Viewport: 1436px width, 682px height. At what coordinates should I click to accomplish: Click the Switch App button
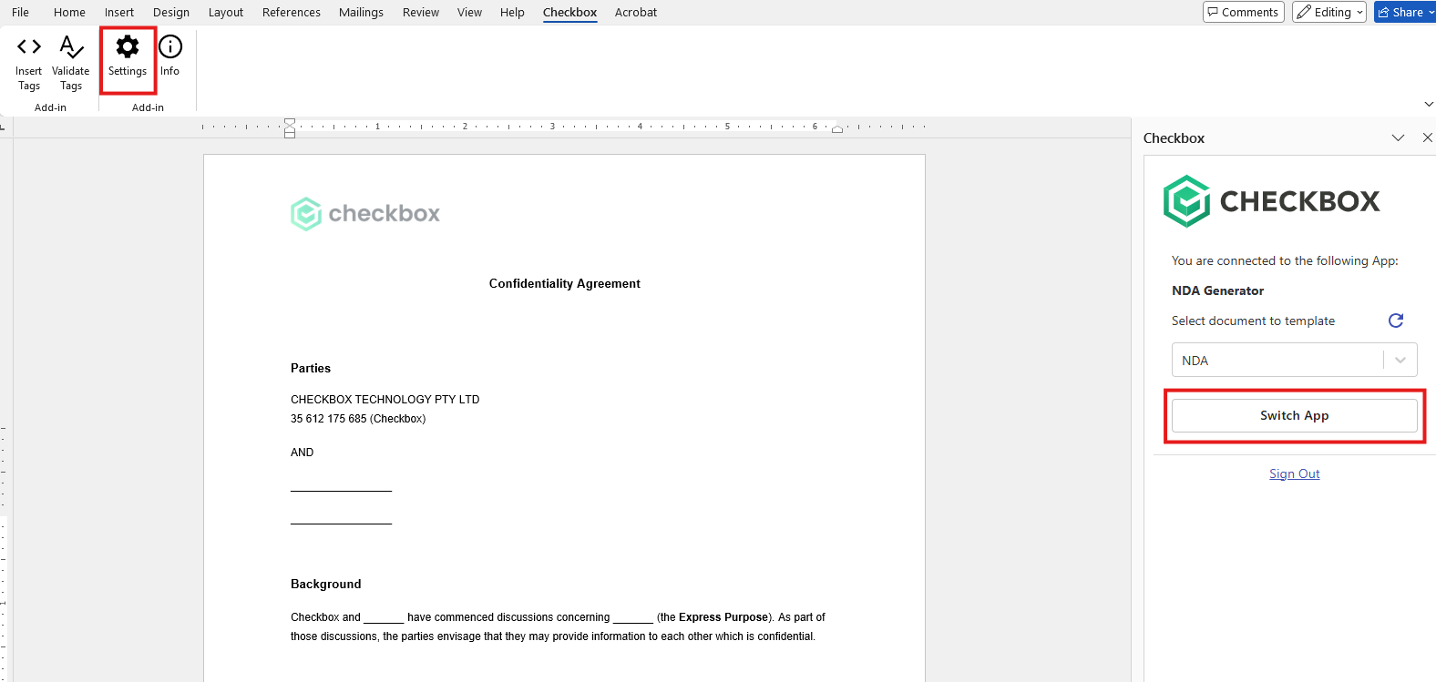[1295, 415]
